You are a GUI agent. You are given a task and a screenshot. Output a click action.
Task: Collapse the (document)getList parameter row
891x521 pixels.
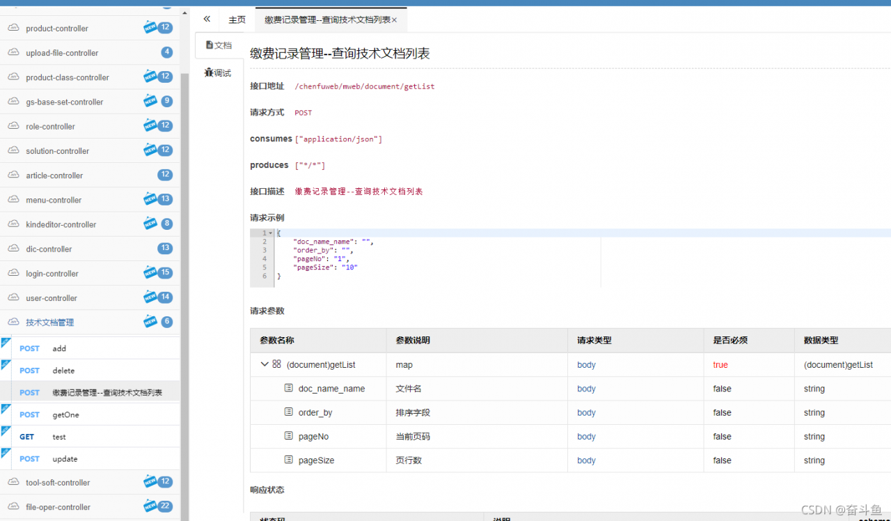pyautogui.click(x=265, y=364)
